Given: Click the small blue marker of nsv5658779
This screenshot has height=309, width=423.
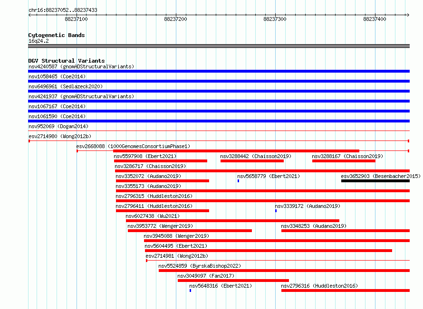Looking at the screenshot, I should [x=238, y=181].
